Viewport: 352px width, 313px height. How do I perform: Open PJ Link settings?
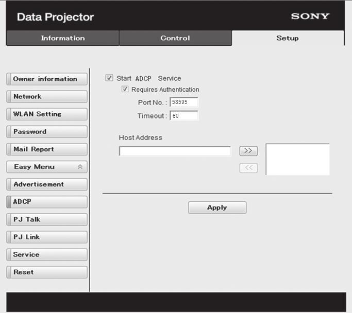point(47,237)
